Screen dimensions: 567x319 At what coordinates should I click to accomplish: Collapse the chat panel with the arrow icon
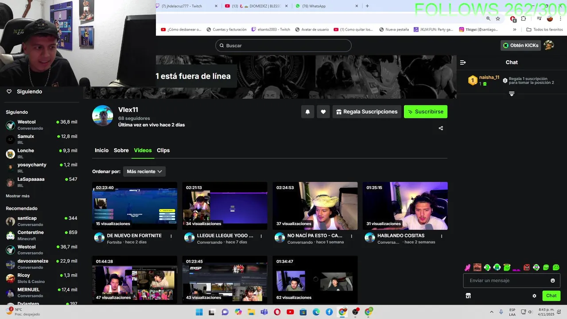pyautogui.click(x=463, y=62)
